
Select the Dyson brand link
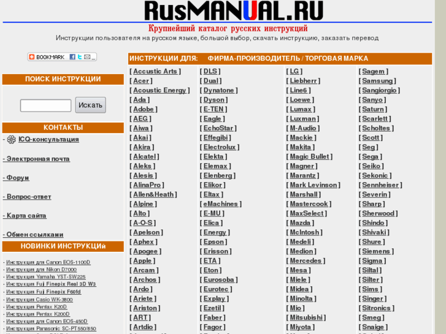(213, 100)
